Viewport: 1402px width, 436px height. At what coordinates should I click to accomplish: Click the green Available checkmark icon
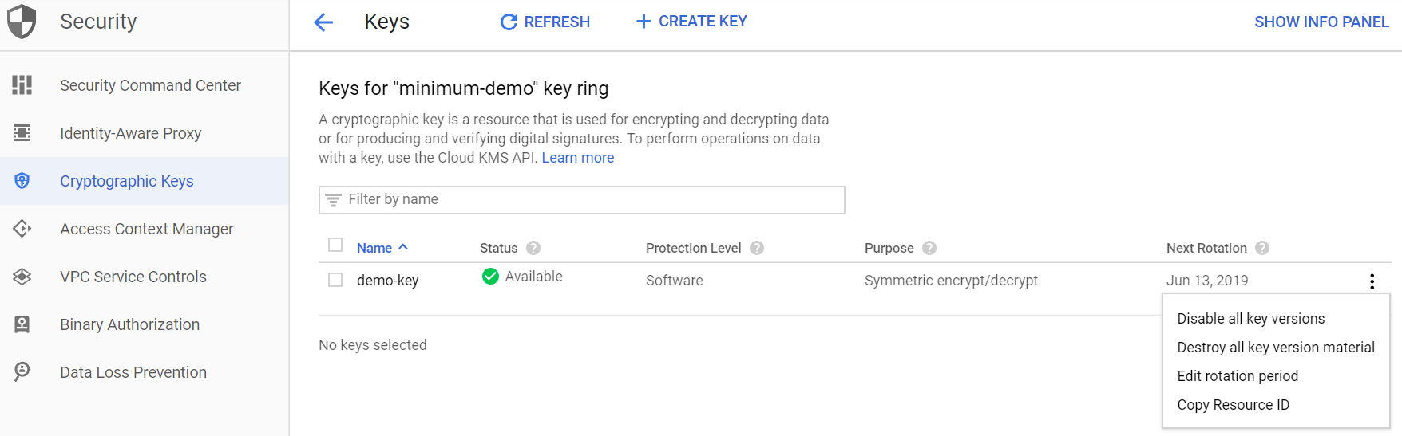coord(491,277)
